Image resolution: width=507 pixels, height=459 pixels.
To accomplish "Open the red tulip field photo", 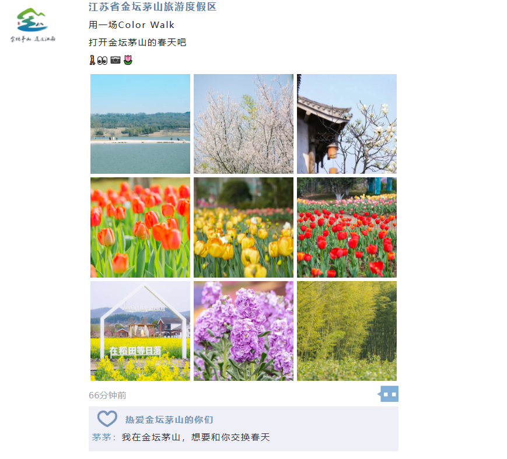I will coord(347,227).
